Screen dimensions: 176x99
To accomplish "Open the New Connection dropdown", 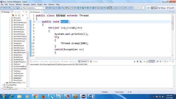I will coord(43,8).
